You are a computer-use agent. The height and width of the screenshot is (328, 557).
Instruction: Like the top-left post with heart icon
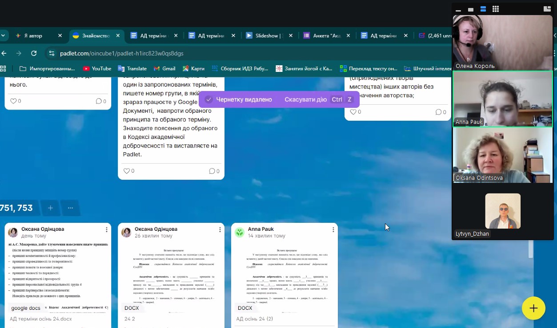click(x=13, y=101)
